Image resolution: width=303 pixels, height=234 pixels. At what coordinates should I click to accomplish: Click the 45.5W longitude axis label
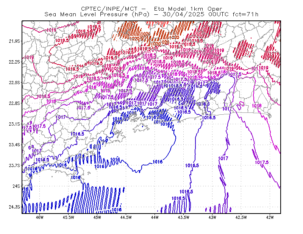coord(69,217)
